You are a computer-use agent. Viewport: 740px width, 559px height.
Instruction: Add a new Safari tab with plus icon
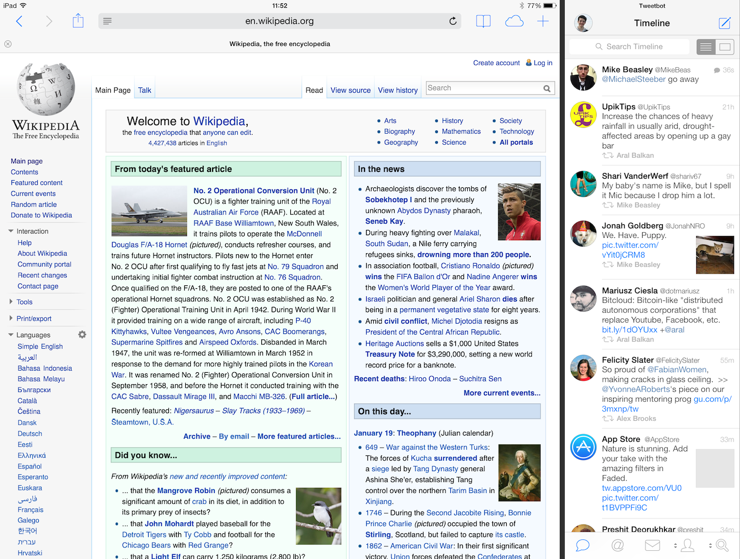543,21
